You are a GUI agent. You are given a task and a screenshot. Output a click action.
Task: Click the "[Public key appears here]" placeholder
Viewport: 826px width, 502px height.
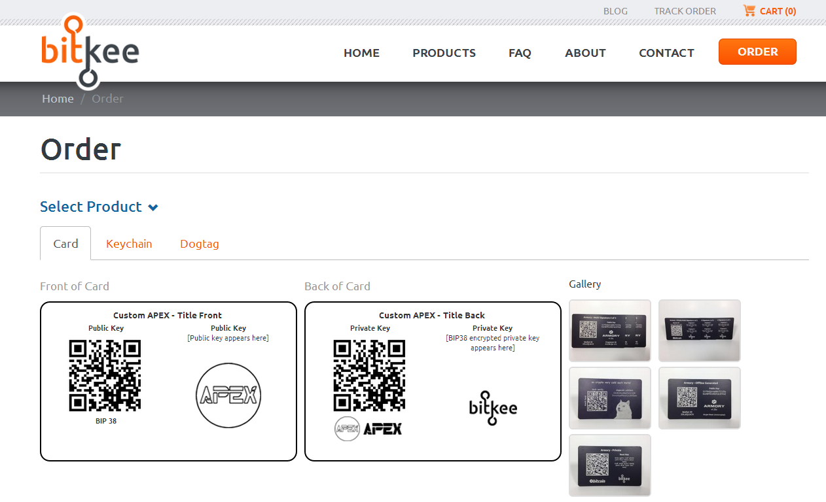[228, 338]
